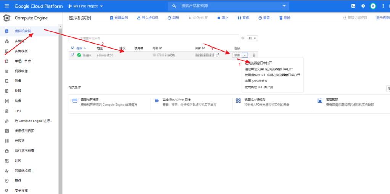
Task: Click the 磁盘 sidebar icon
Action: [x=7, y=81]
